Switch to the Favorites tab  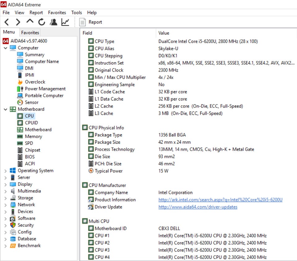[x=30, y=32]
